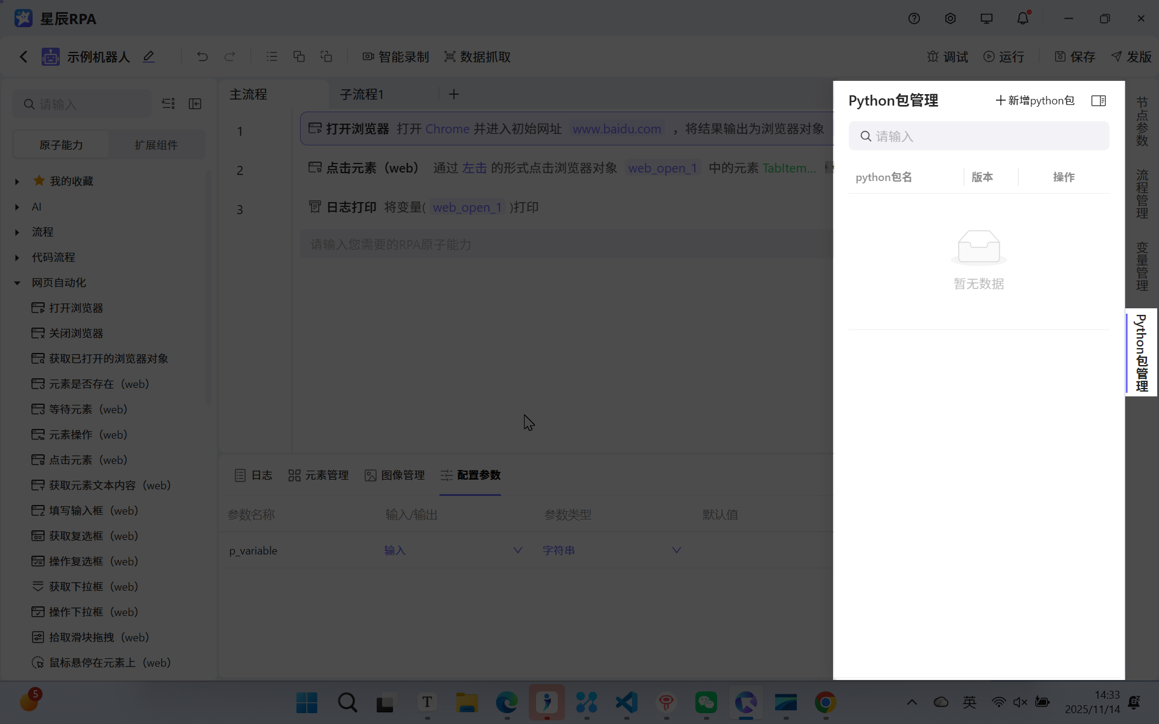Click the undo icon
Viewport: 1159px width, 724px height.
(x=202, y=56)
